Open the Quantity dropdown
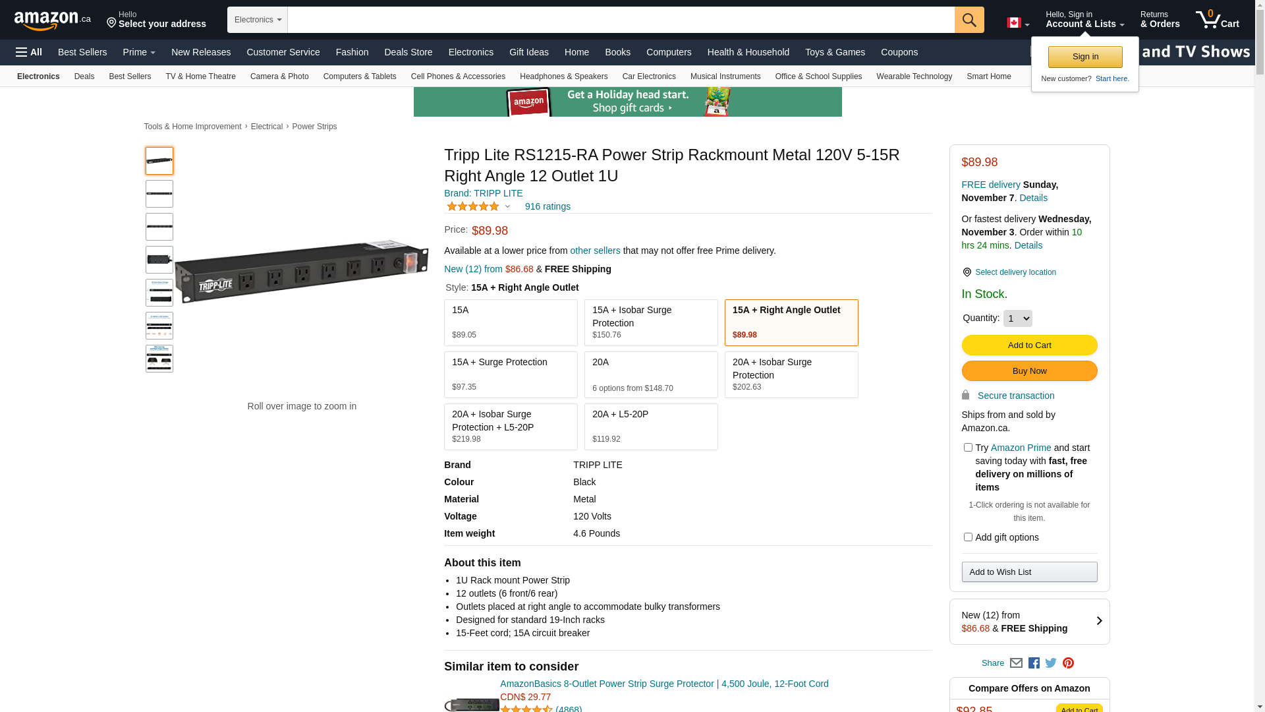 click(x=1017, y=318)
